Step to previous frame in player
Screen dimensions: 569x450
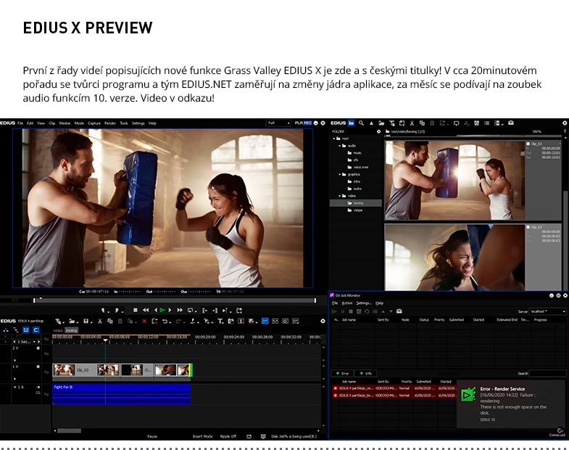pos(156,310)
